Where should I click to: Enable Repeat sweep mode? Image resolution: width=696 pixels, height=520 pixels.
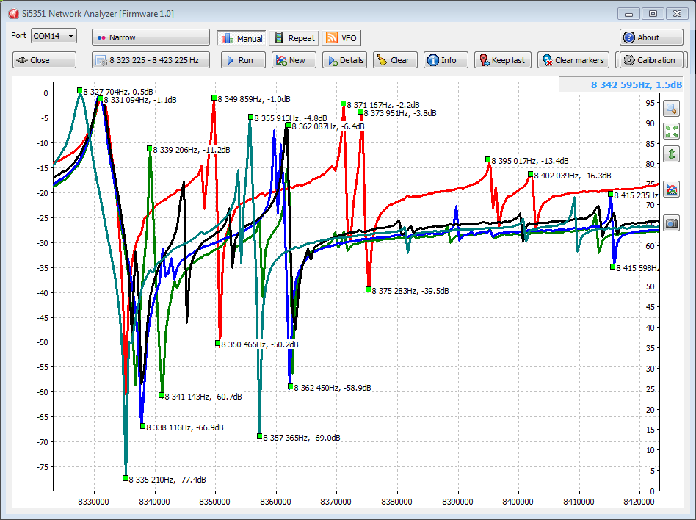[x=293, y=38]
